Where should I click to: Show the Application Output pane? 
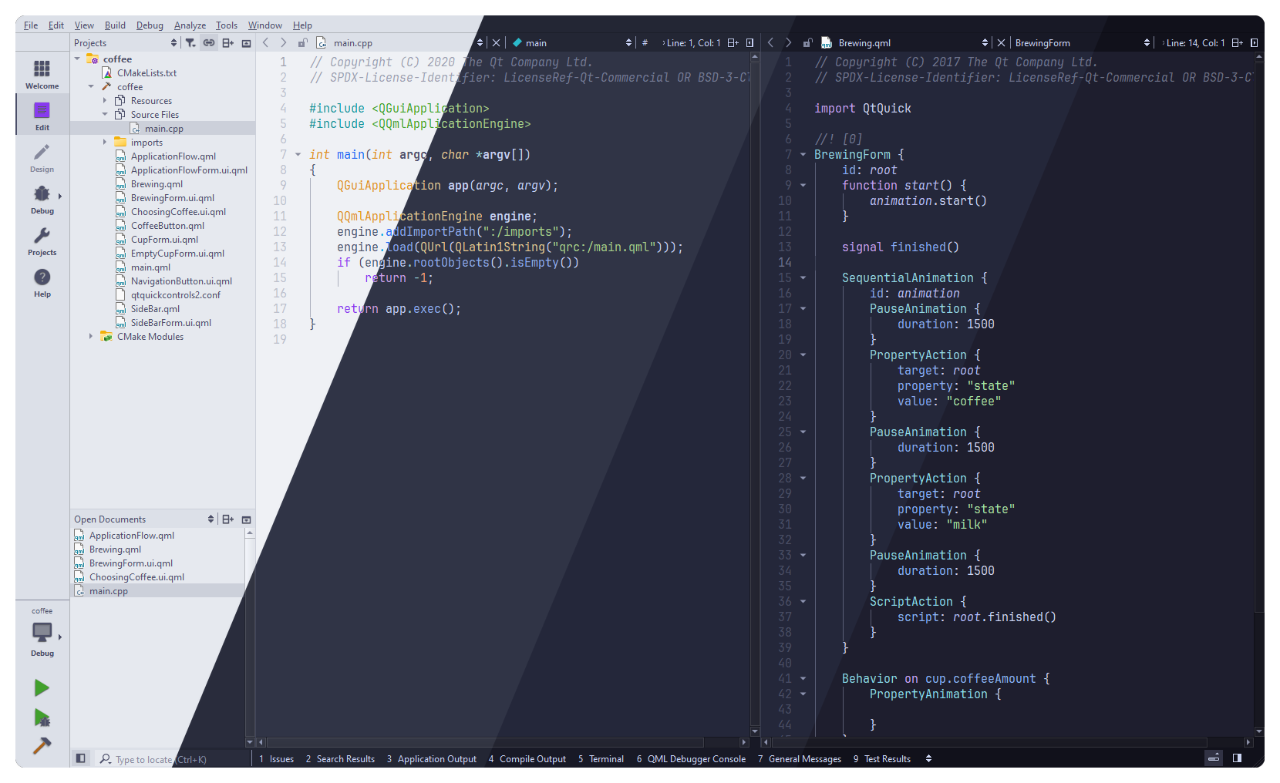pos(432,759)
